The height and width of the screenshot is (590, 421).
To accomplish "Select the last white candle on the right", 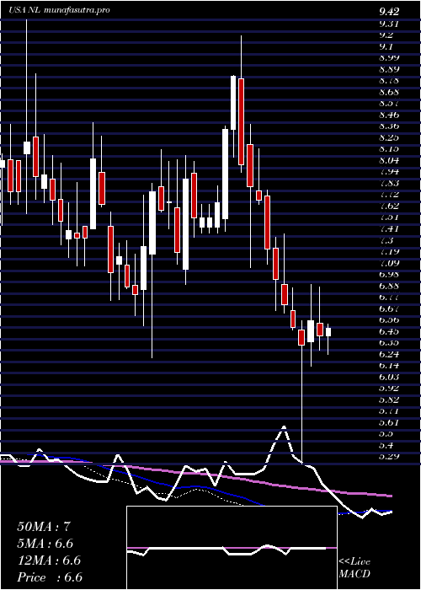I will [328, 332].
